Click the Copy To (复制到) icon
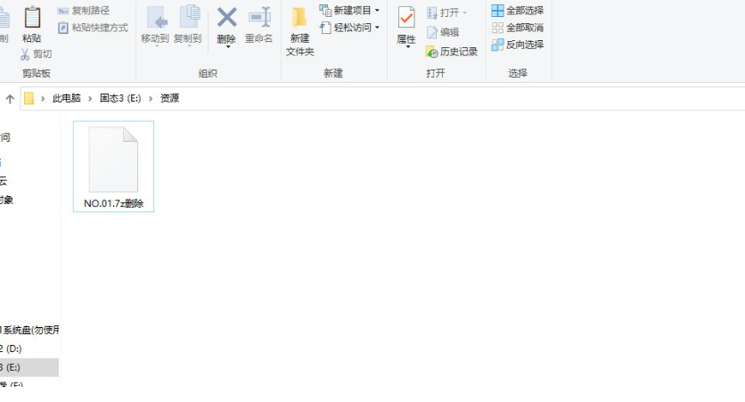The height and width of the screenshot is (402, 745). (x=189, y=18)
